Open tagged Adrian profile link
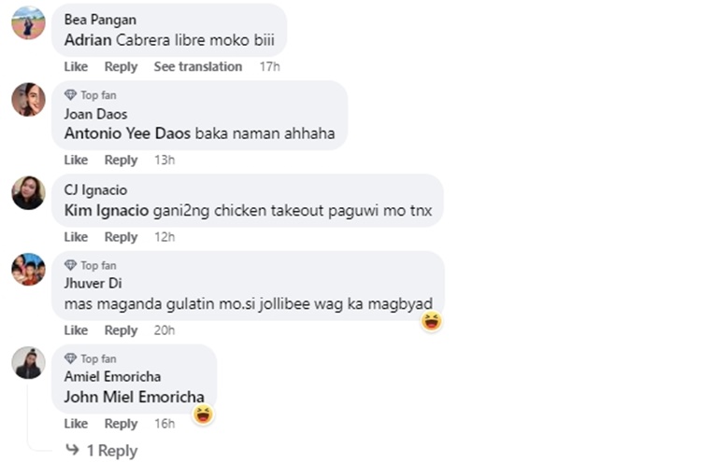The width and height of the screenshot is (701, 462). [88, 40]
